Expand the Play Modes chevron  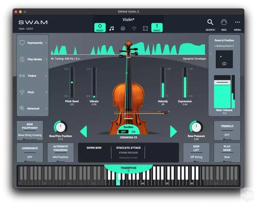click(x=46, y=59)
